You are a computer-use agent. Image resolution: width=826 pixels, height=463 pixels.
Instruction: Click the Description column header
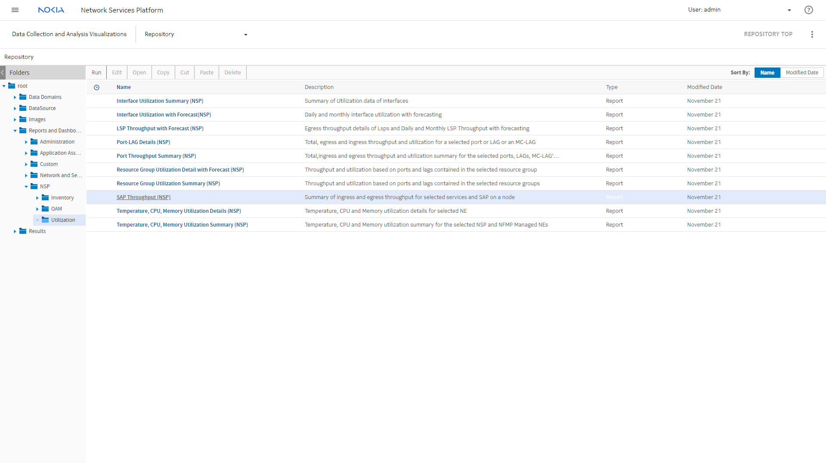coord(319,87)
